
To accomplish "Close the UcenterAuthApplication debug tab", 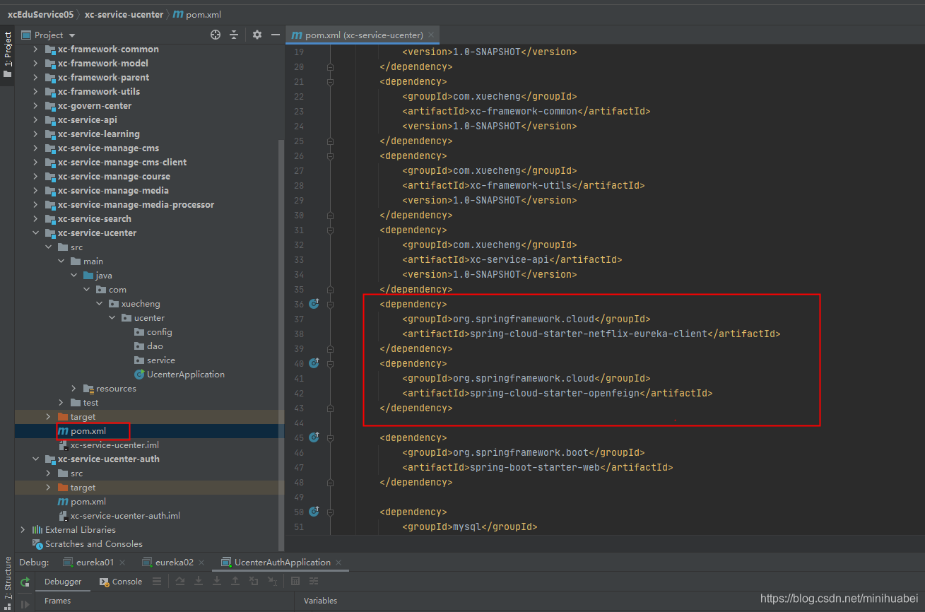I will coord(338,563).
